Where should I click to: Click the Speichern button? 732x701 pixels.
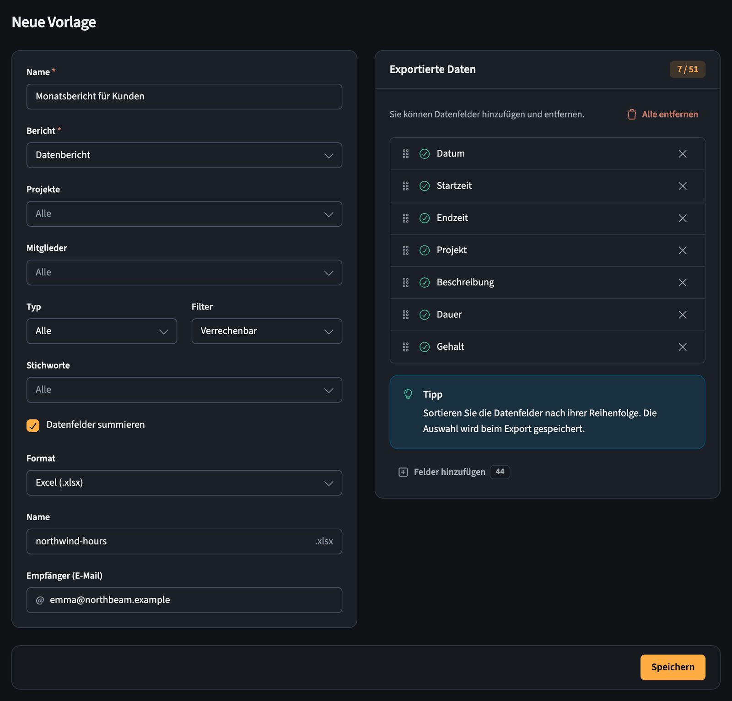673,667
